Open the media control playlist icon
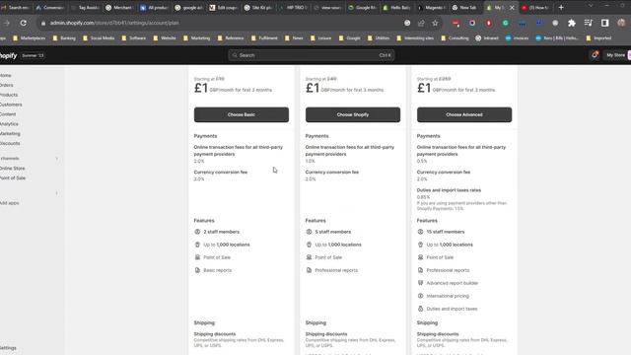This screenshot has height=355, width=631. pyautogui.click(x=589, y=23)
